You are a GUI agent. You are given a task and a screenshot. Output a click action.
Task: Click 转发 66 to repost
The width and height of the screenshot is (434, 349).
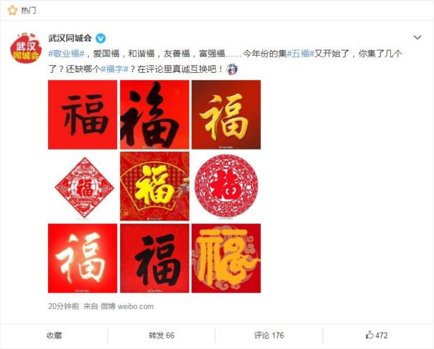click(x=161, y=336)
